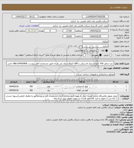This screenshot has width=134, height=148.
Task: Select the متوسط purchase type radio
Action: pyautogui.click(x=100, y=55)
